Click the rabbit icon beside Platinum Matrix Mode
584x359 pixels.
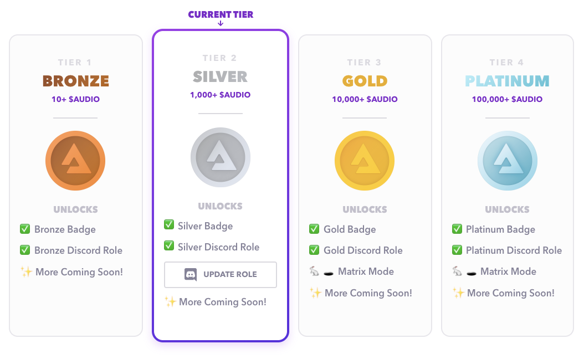457,271
